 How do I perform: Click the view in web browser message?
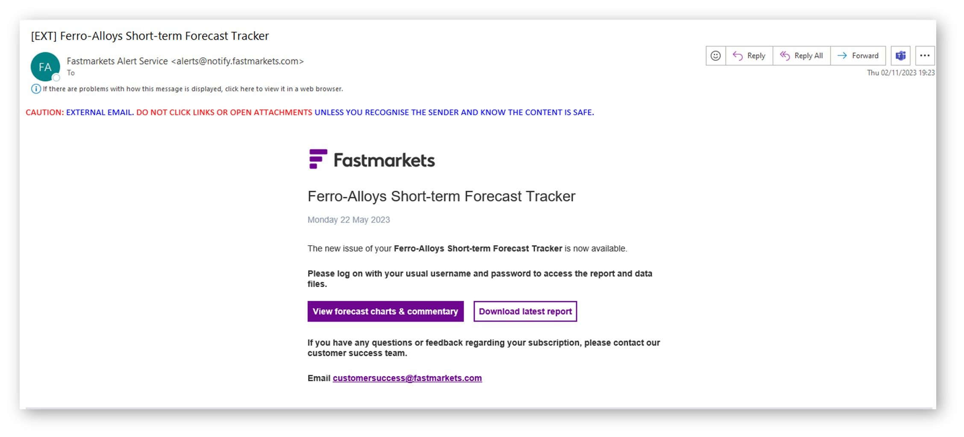tap(193, 89)
